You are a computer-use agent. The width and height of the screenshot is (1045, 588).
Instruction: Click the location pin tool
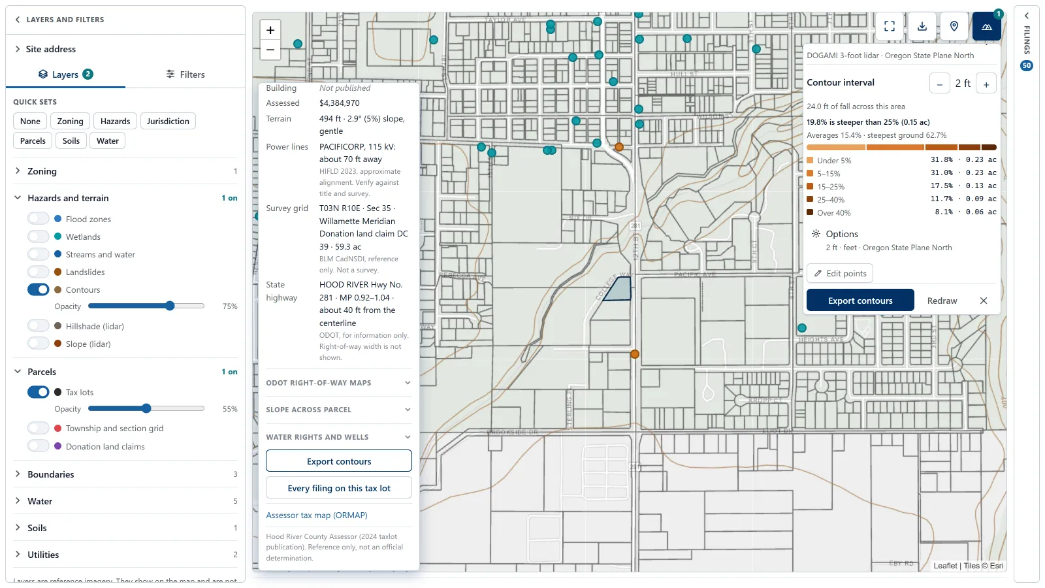[954, 26]
